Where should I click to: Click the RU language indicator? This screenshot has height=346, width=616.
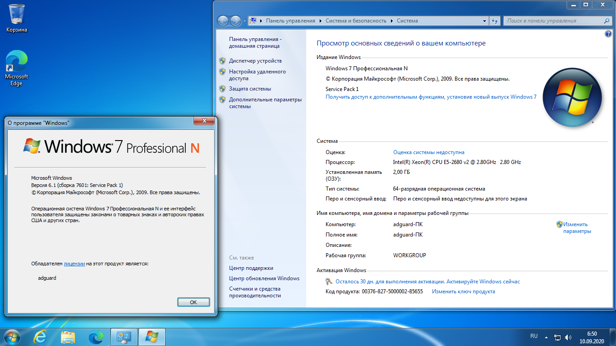tap(534, 336)
